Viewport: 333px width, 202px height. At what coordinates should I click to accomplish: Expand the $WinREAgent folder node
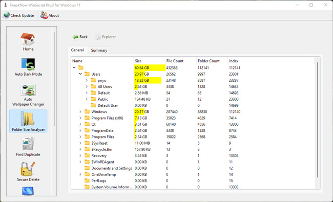[80, 162]
